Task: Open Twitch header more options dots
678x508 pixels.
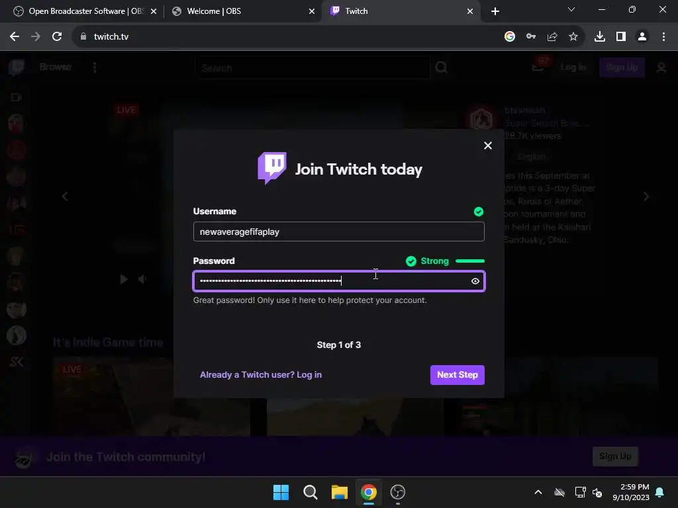Action: tap(95, 67)
